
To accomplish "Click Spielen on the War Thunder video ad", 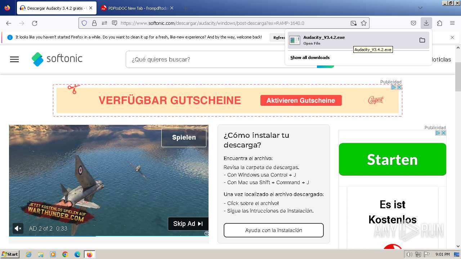I will tap(184, 137).
